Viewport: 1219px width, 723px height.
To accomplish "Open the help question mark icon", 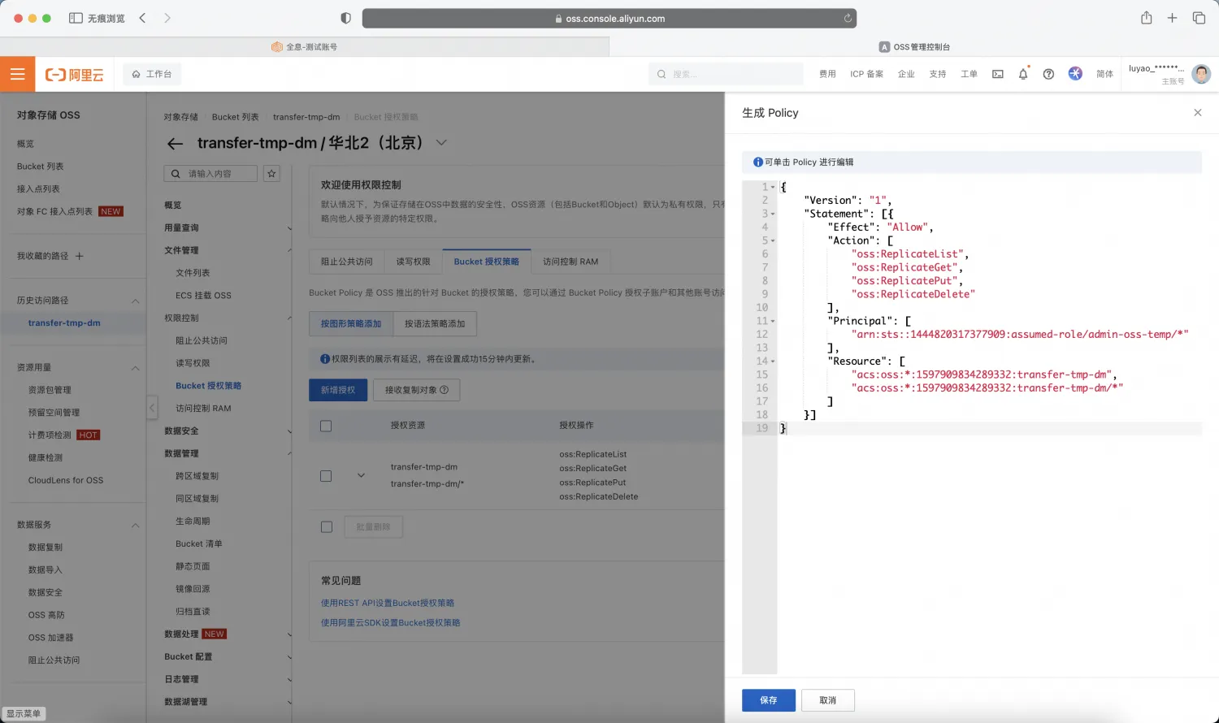I will (1048, 74).
